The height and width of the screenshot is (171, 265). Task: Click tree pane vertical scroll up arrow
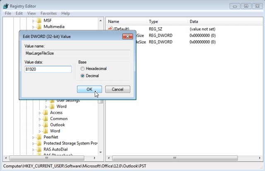101,21
